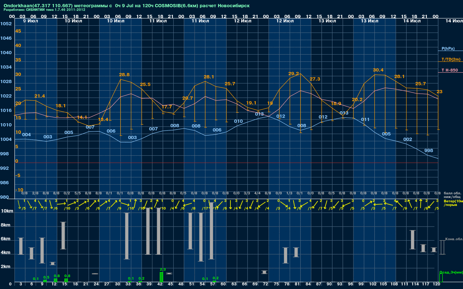The image size is (463, 289).
Task: Click the 1/3 cloud cover value
Action: coord(289,193)
